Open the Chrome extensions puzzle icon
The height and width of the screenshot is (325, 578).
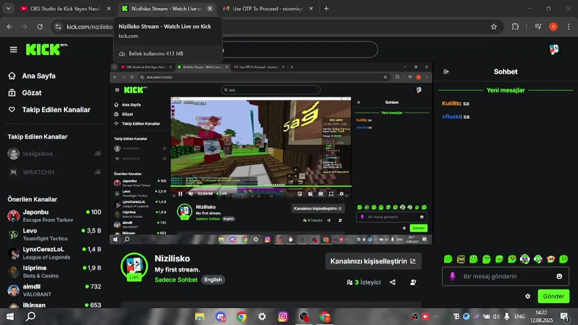(x=515, y=27)
